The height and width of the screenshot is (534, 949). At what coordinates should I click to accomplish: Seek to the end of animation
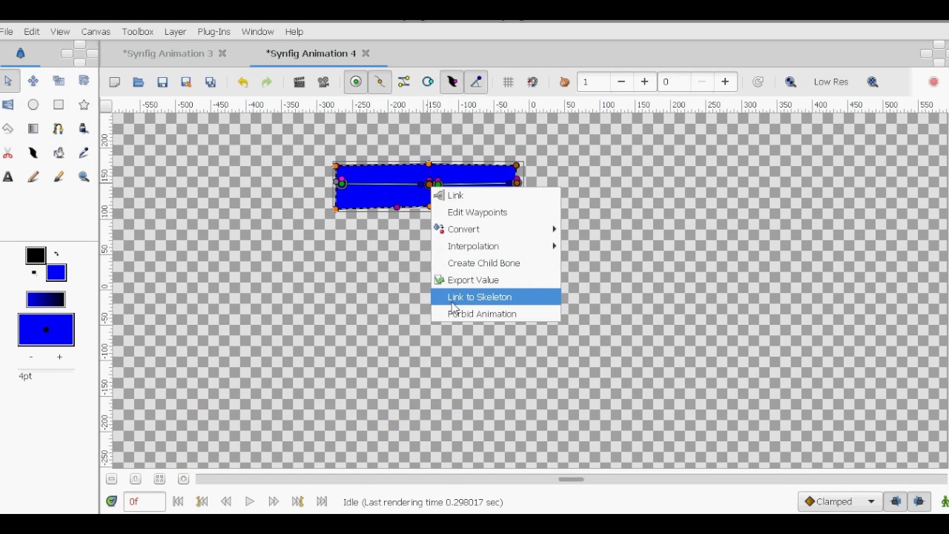point(322,502)
